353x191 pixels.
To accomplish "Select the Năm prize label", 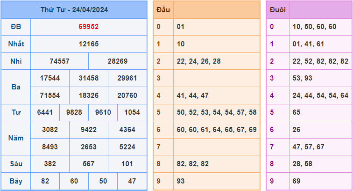I will pyautogui.click(x=16, y=138).
